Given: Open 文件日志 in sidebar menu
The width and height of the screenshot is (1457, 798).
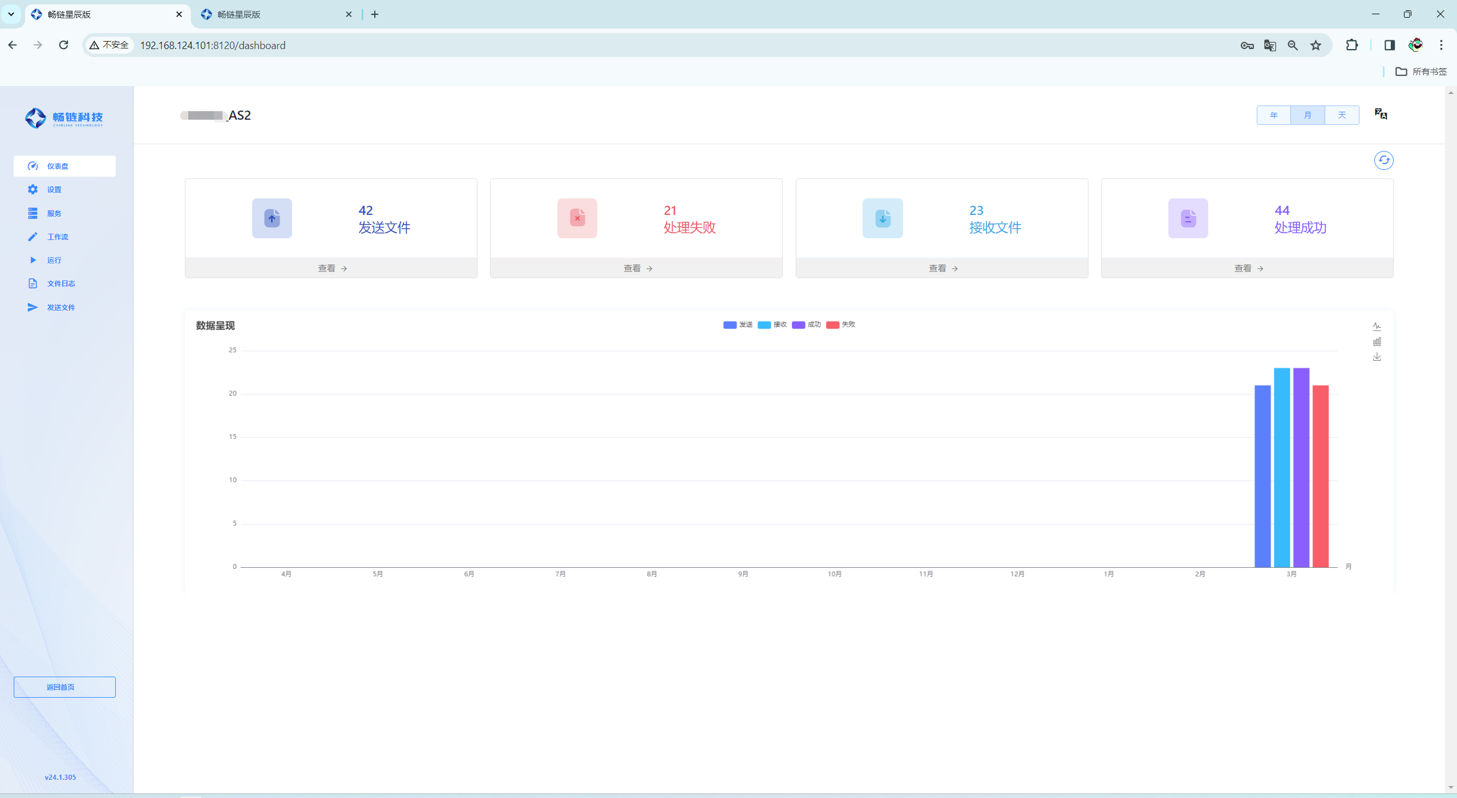Looking at the screenshot, I should click(60, 283).
